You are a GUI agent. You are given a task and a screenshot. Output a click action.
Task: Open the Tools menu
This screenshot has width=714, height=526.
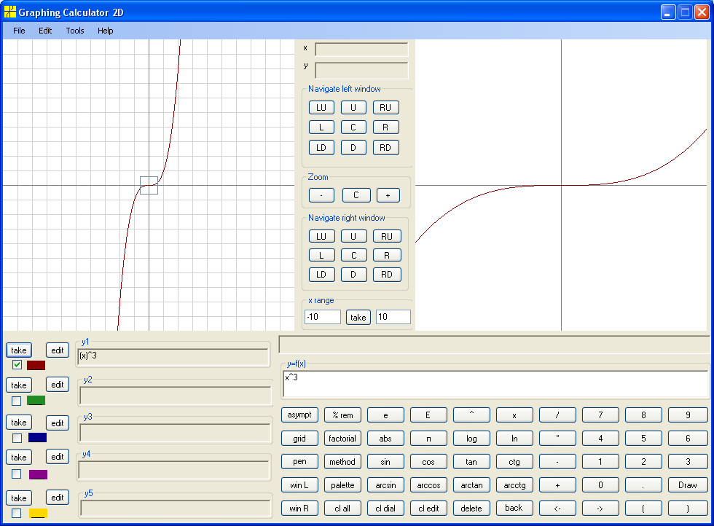pos(74,31)
